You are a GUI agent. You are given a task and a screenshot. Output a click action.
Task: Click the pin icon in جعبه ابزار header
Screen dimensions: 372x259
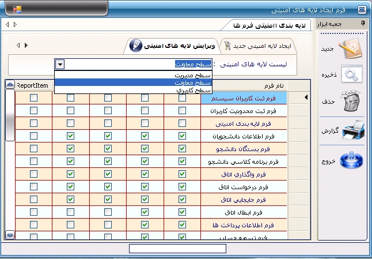point(363,23)
